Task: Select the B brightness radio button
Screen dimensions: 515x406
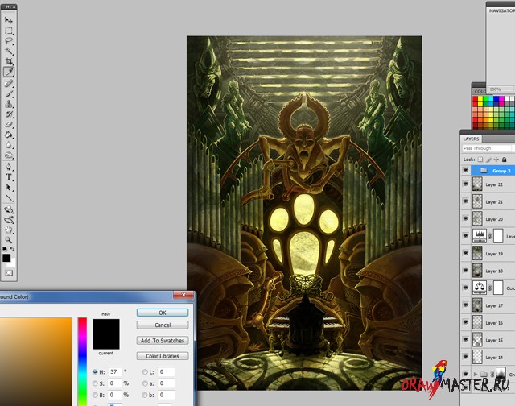Action: pyautogui.click(x=95, y=395)
